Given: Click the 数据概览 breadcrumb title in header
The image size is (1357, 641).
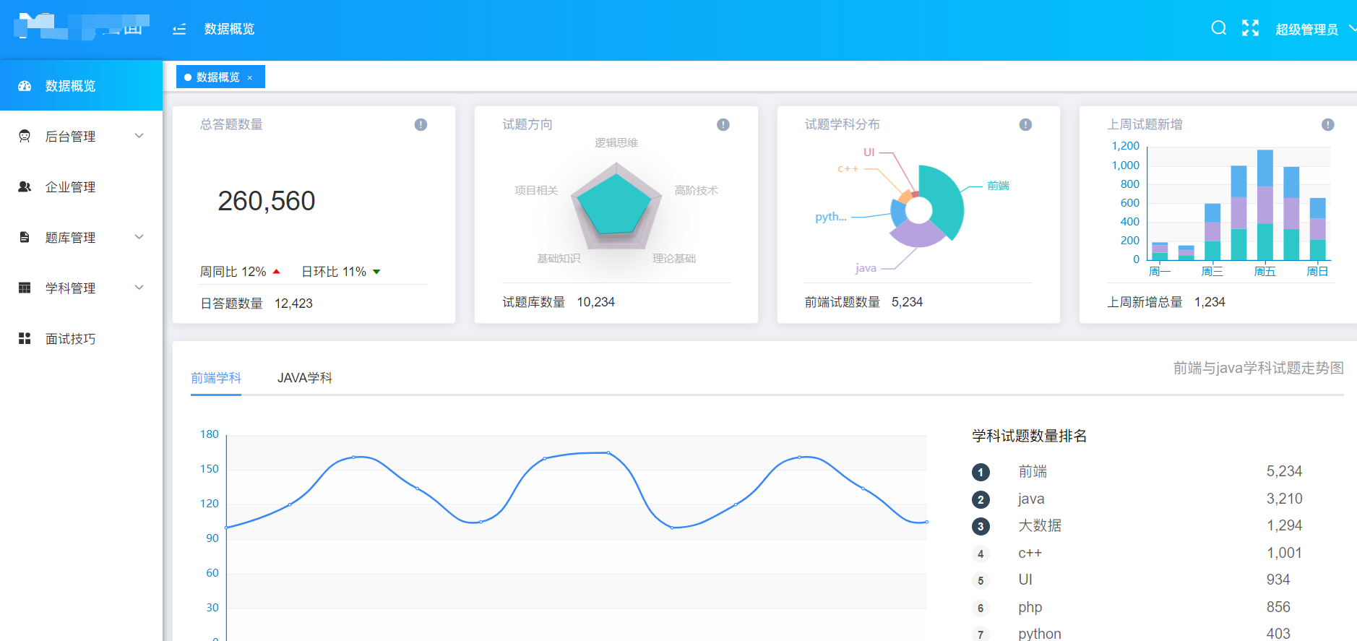Looking at the screenshot, I should 229,29.
